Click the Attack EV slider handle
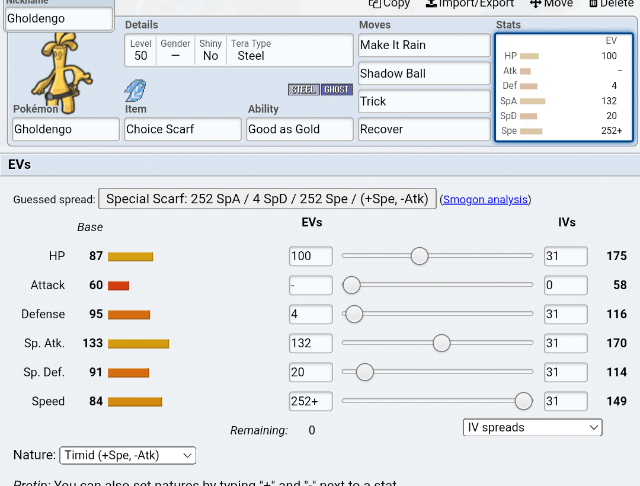The height and width of the screenshot is (486, 640). 351,285
